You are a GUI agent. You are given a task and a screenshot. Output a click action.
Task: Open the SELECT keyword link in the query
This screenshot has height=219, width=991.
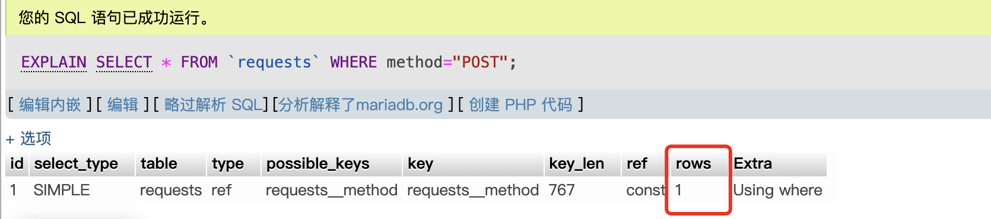click(124, 62)
